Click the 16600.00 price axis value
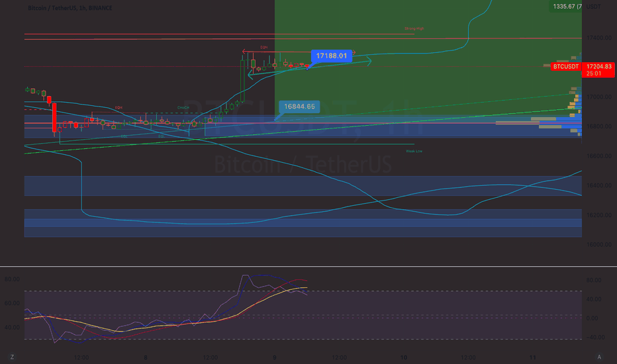 599,156
